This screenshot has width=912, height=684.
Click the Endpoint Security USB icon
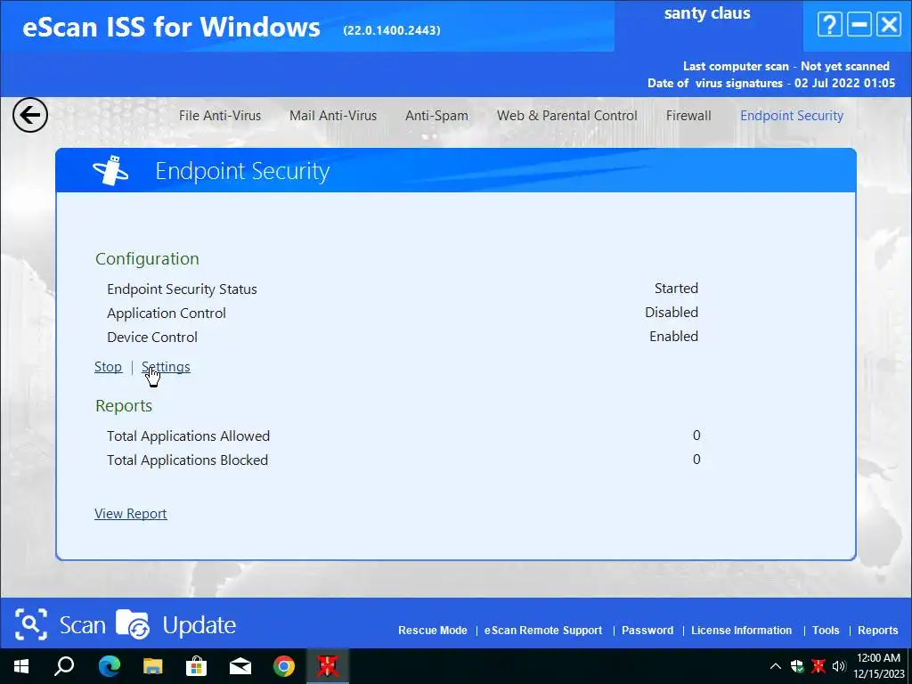110,170
